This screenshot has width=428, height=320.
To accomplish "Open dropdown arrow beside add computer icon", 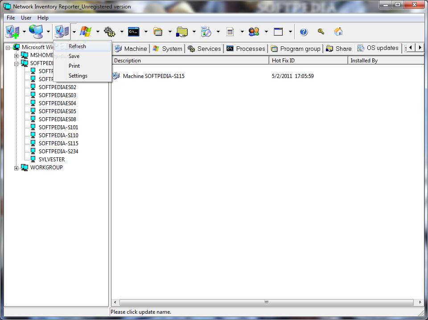I will click(24, 32).
